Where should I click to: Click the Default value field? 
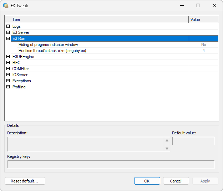point(193,141)
